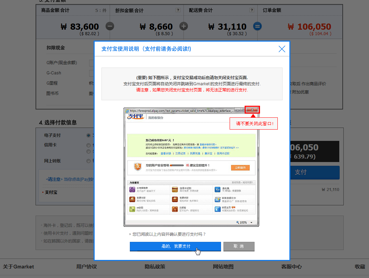
Task: Confirm payment with 是的, 我要支付 button
Action: [x=175, y=246]
